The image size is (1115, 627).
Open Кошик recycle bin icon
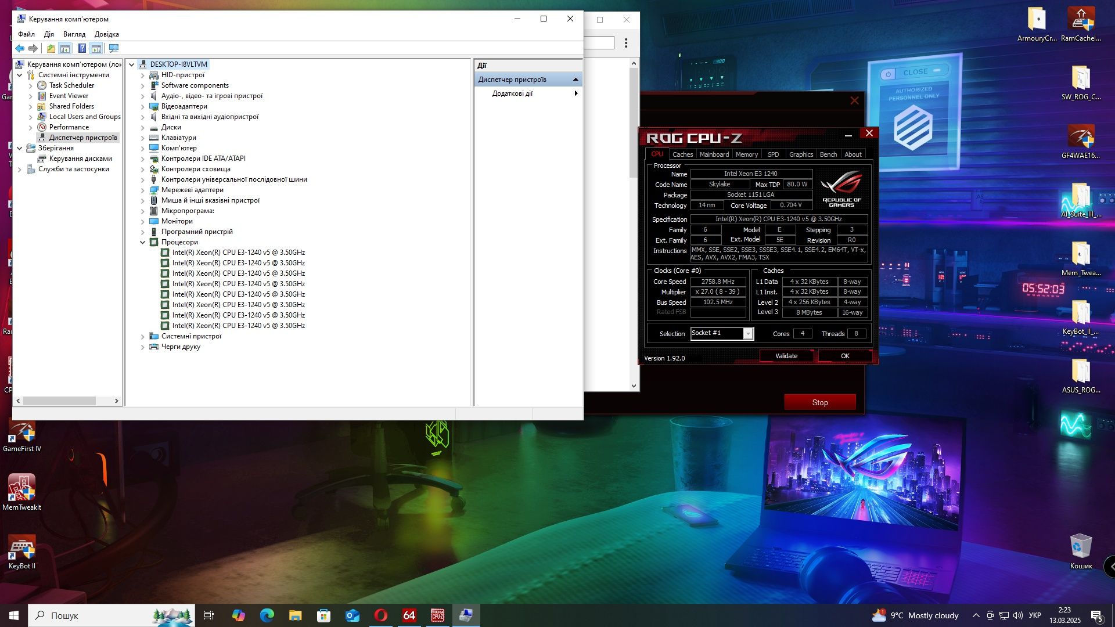1081,552
